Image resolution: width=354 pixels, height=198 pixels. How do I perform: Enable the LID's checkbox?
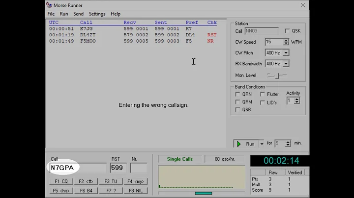263,102
